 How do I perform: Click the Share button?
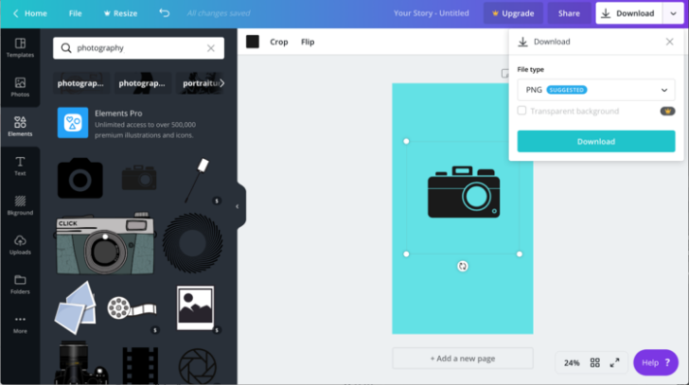click(x=569, y=13)
